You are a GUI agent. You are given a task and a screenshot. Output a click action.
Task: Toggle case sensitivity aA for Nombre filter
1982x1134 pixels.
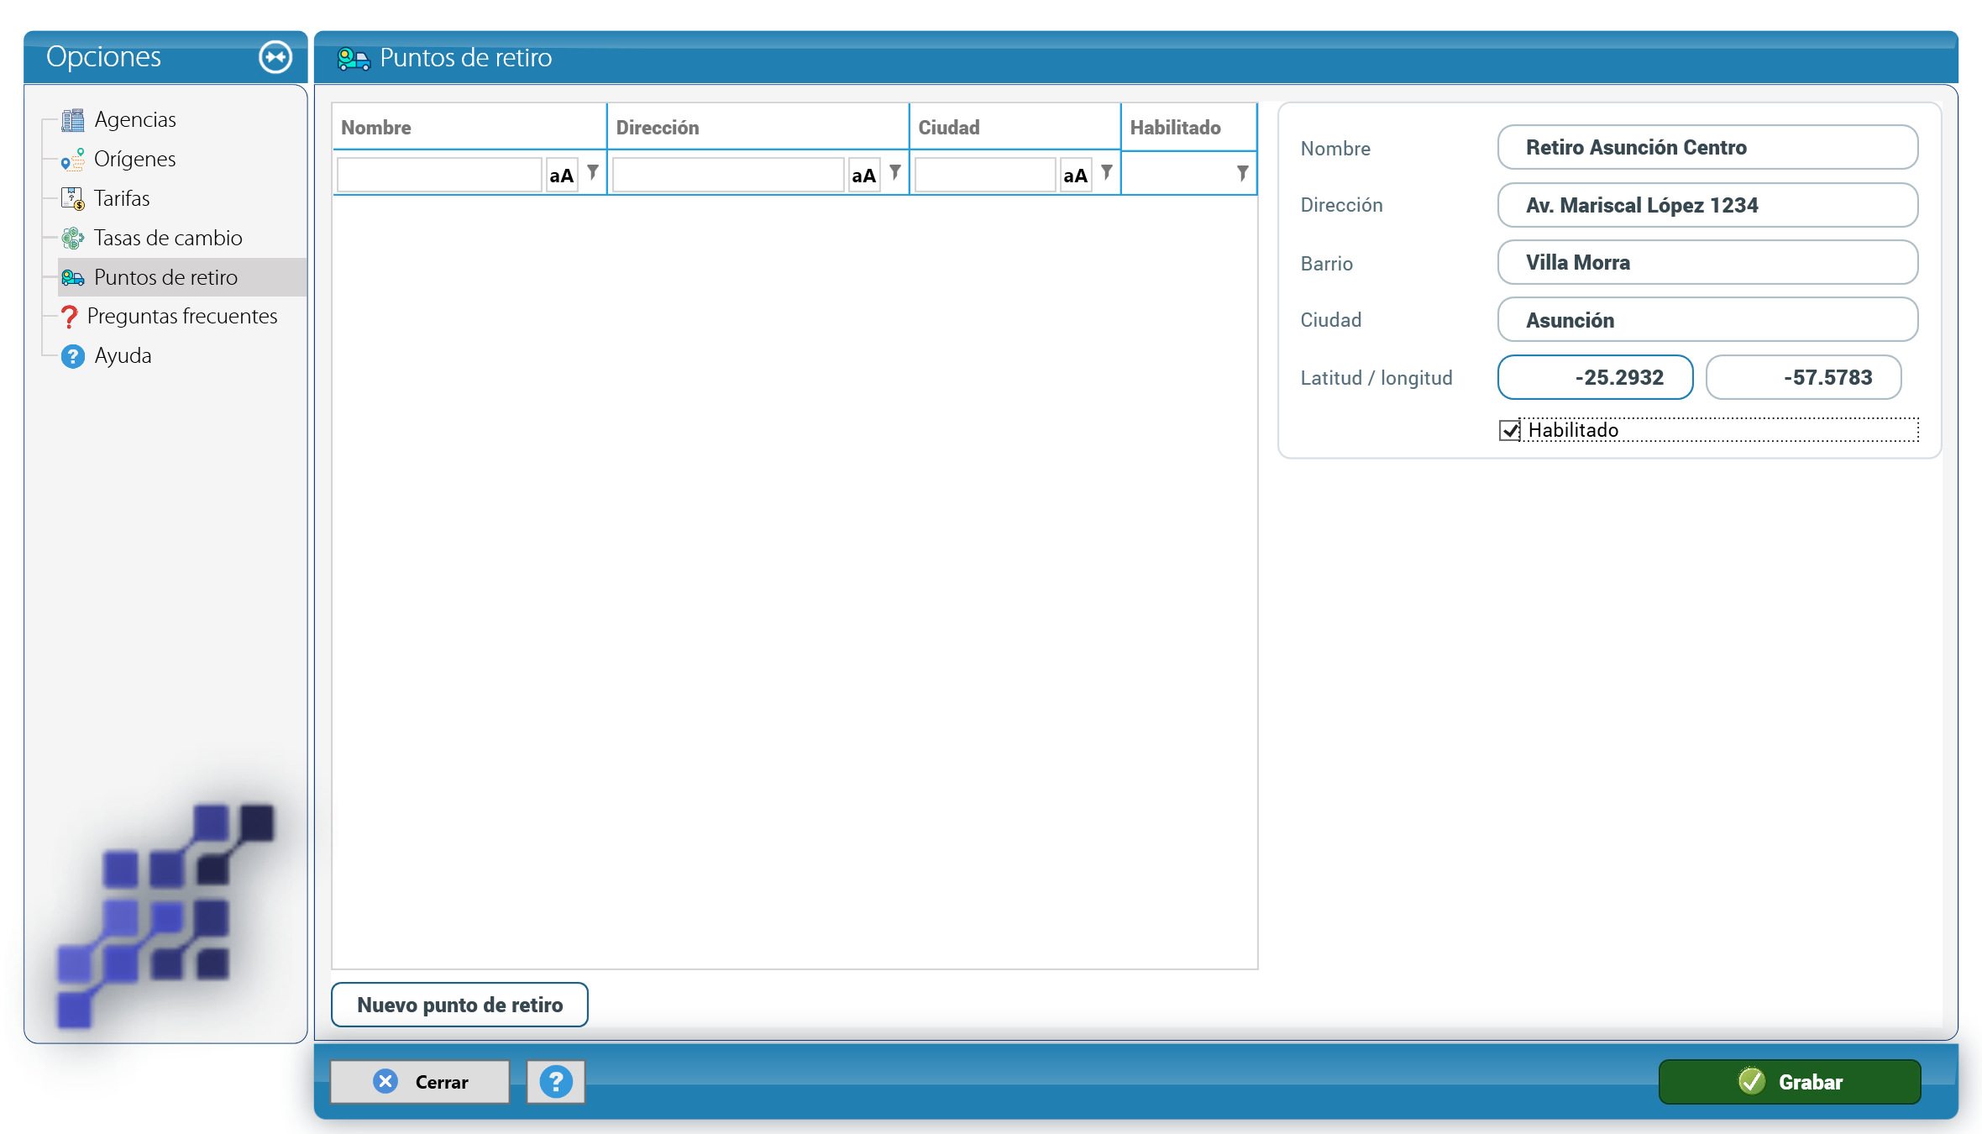click(562, 175)
